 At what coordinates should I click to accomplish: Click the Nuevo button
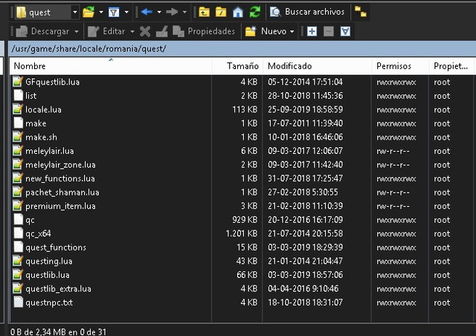point(266,31)
